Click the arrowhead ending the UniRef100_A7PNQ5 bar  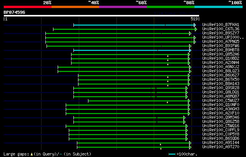click(x=195, y=42)
